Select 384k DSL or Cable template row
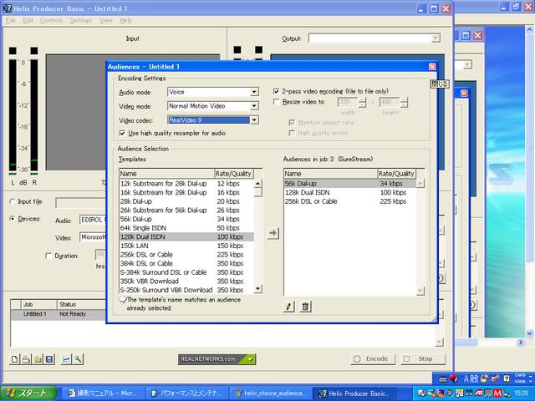The image size is (535, 401). pyautogui.click(x=186, y=263)
